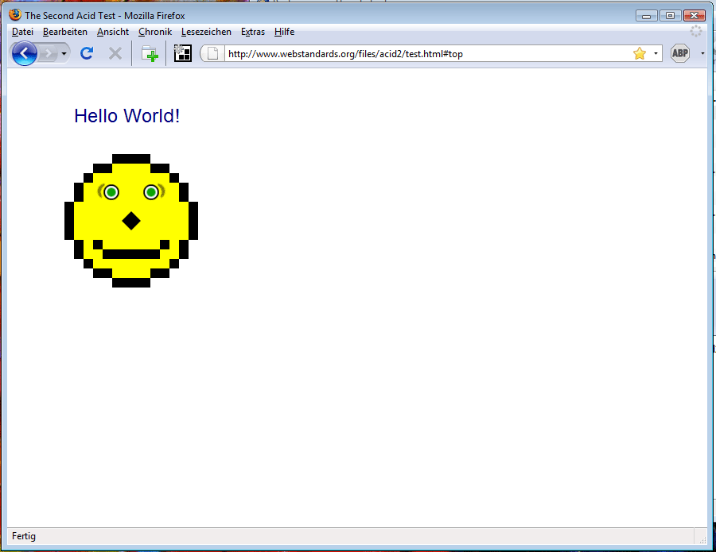
Task: Open the back/forward history dropdown arrow
Action: [x=64, y=54]
